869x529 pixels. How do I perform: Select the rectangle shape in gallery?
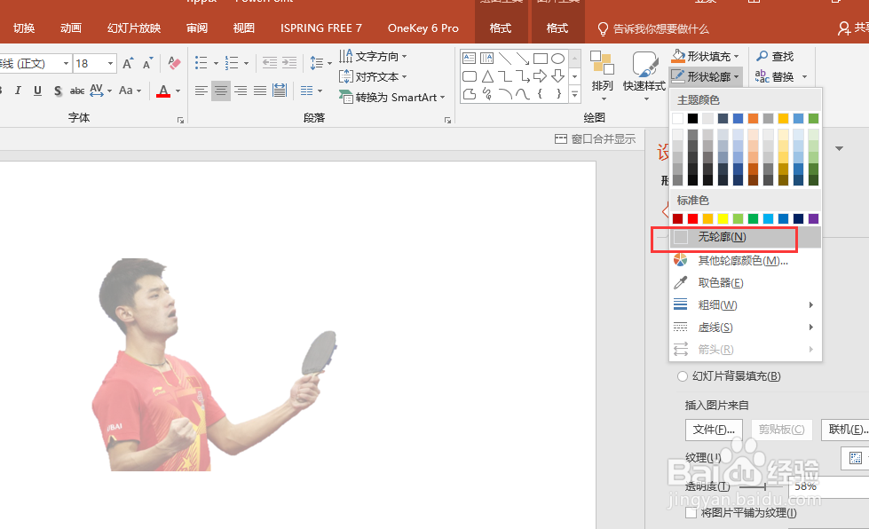[x=541, y=59]
